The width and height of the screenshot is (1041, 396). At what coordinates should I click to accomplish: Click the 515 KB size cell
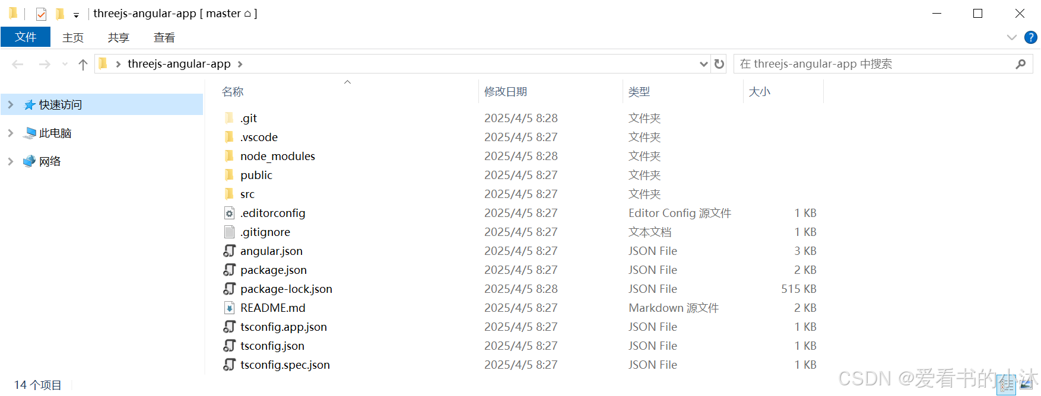click(x=799, y=289)
